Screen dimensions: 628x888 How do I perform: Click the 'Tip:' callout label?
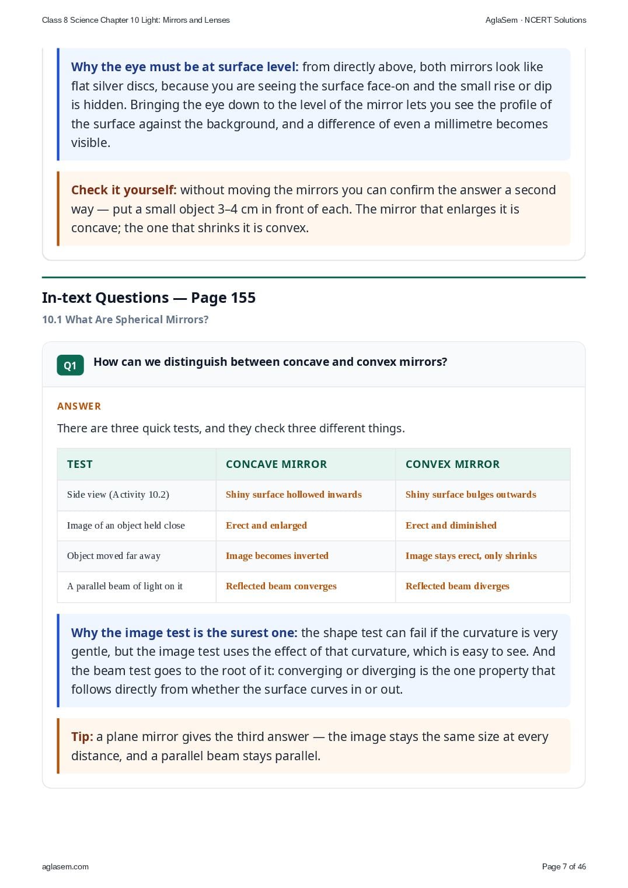(x=82, y=737)
